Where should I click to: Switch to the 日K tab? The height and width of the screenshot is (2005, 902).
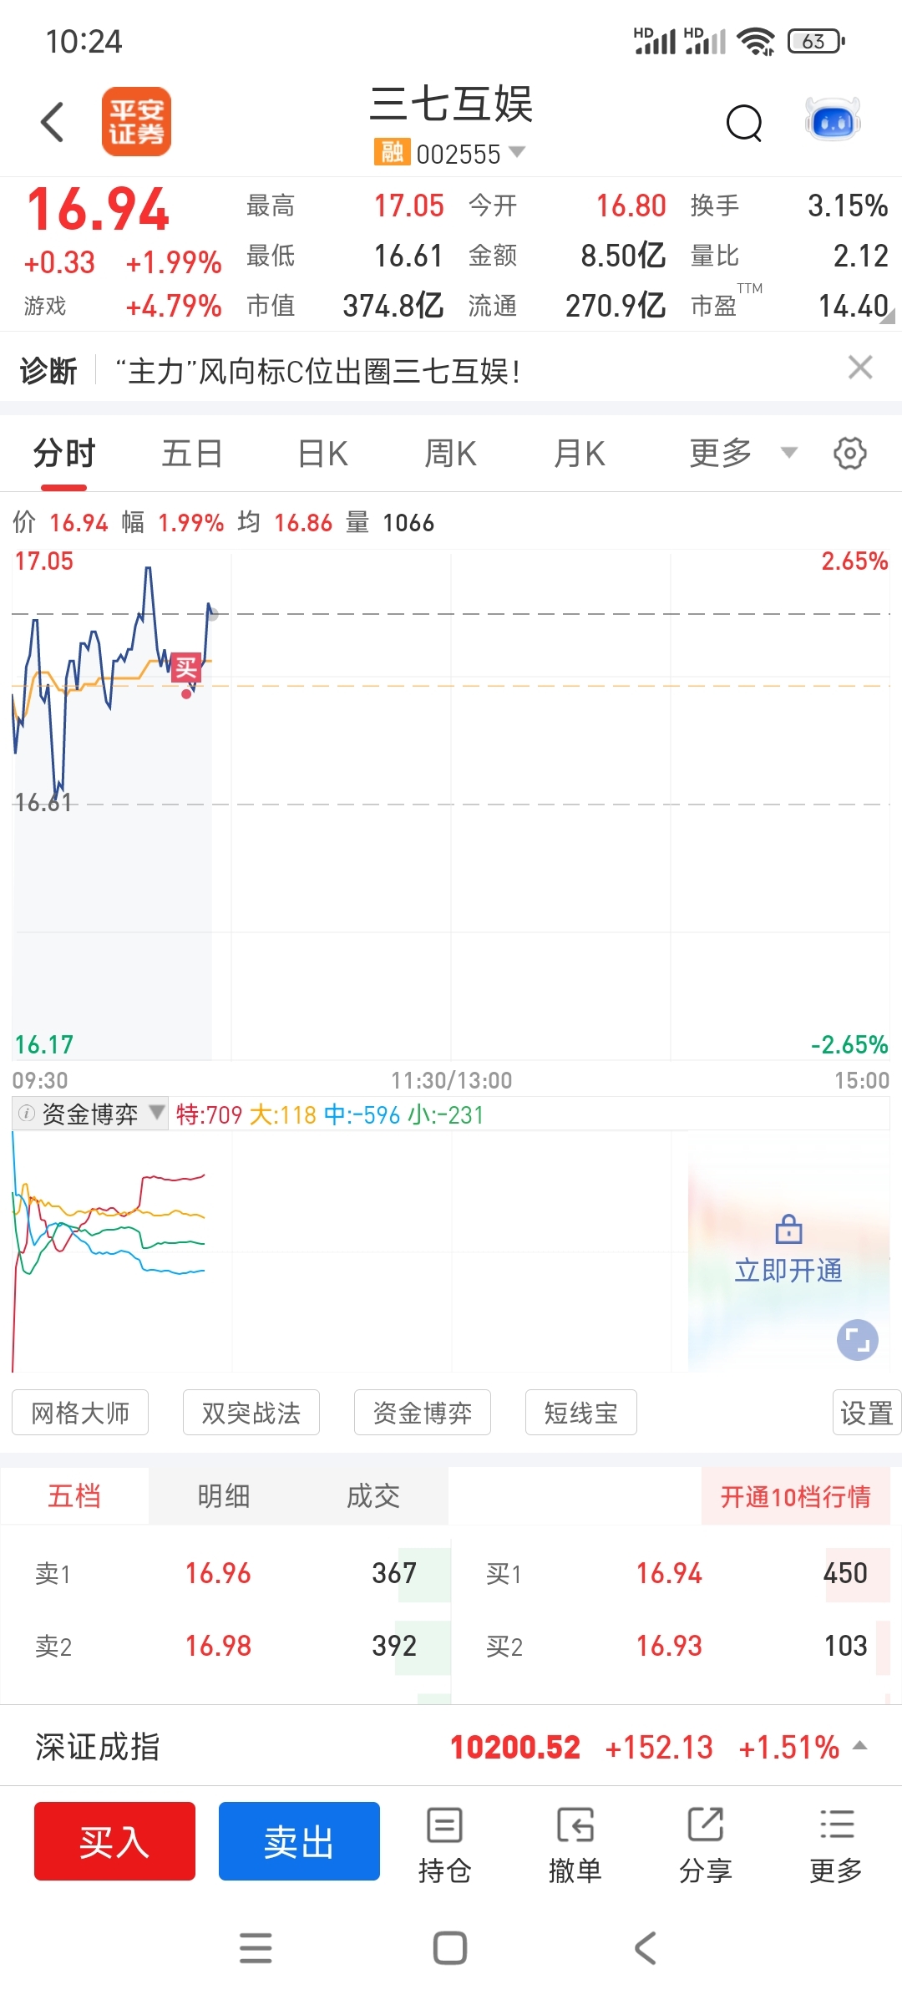click(322, 454)
